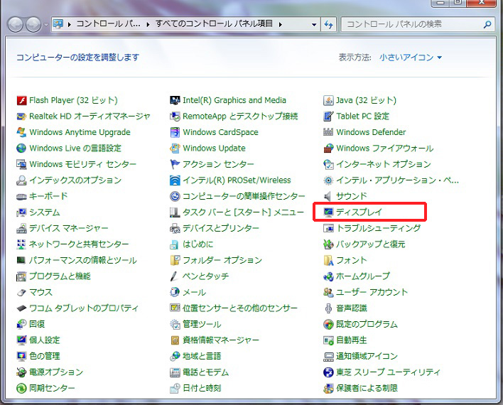The width and height of the screenshot is (503, 405).
Task: Click the 同期センター green sync icon
Action: (21, 389)
